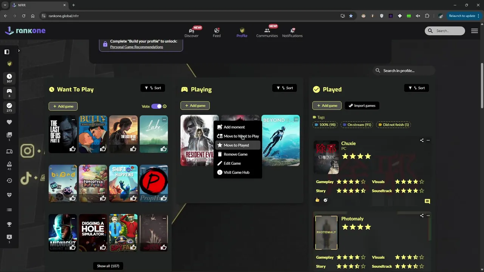Select Add moment in context menu
The height and width of the screenshot is (272, 484).
(238, 127)
